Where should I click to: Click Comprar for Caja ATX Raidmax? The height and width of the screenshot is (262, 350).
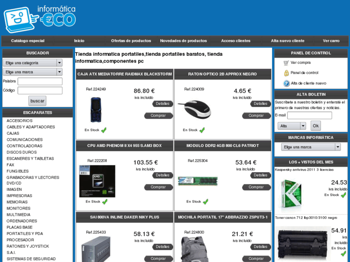[158, 116]
